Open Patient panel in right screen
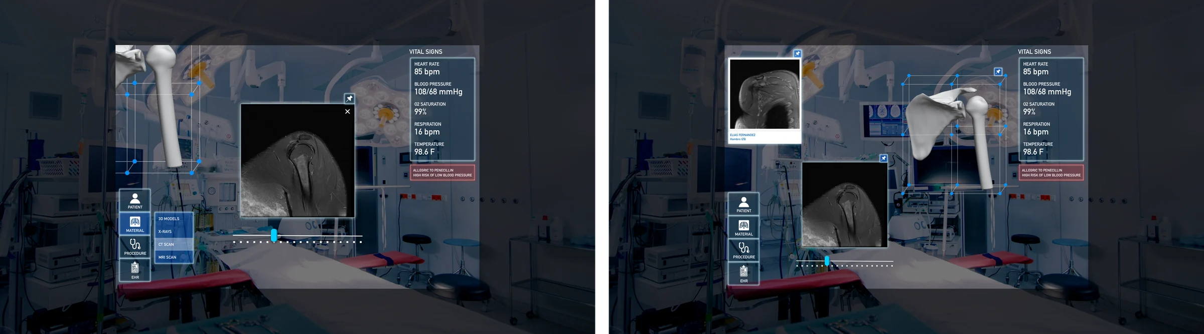Image resolution: width=1204 pixels, height=334 pixels. 743,204
